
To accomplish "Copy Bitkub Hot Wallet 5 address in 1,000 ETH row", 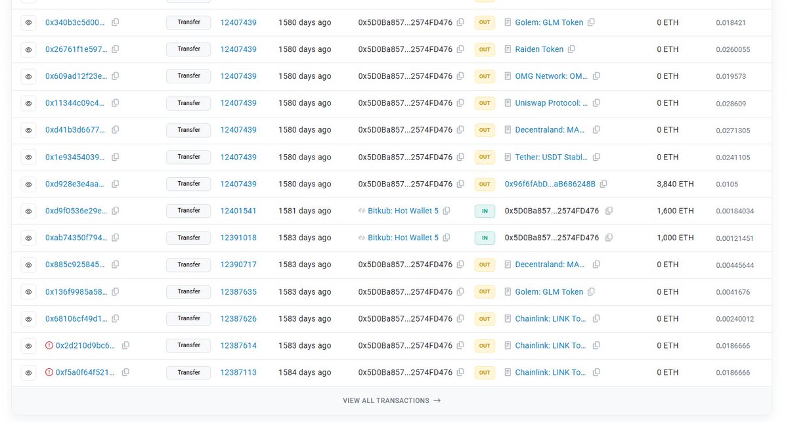I will click(x=447, y=238).
